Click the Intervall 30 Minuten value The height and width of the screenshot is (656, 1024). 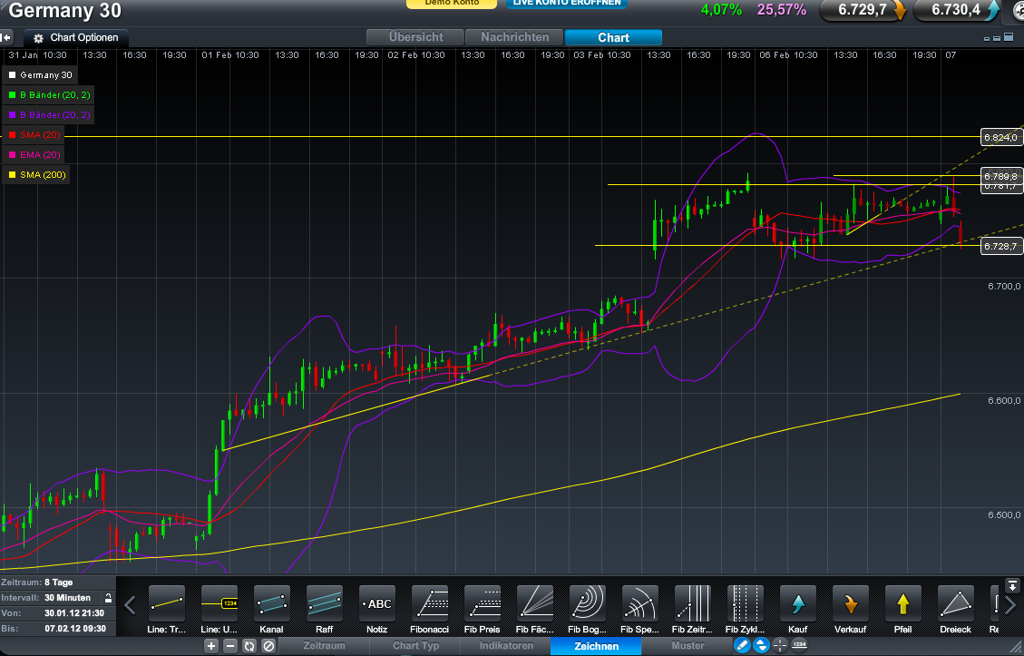(67, 598)
